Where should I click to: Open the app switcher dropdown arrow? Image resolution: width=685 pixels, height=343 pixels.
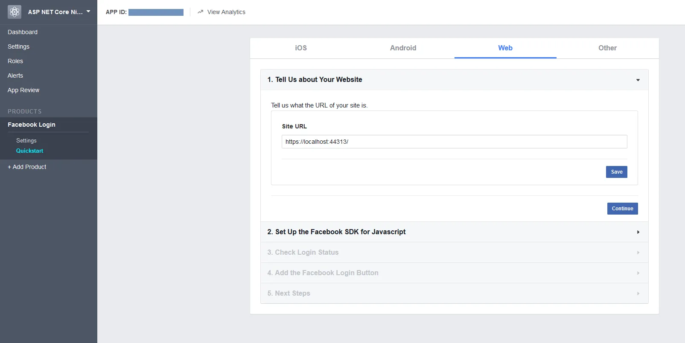point(88,12)
